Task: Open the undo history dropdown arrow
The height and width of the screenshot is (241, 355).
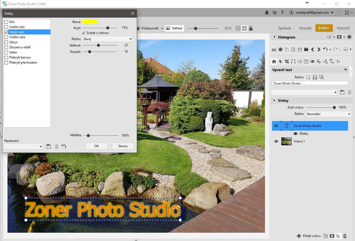Action: coord(330,50)
